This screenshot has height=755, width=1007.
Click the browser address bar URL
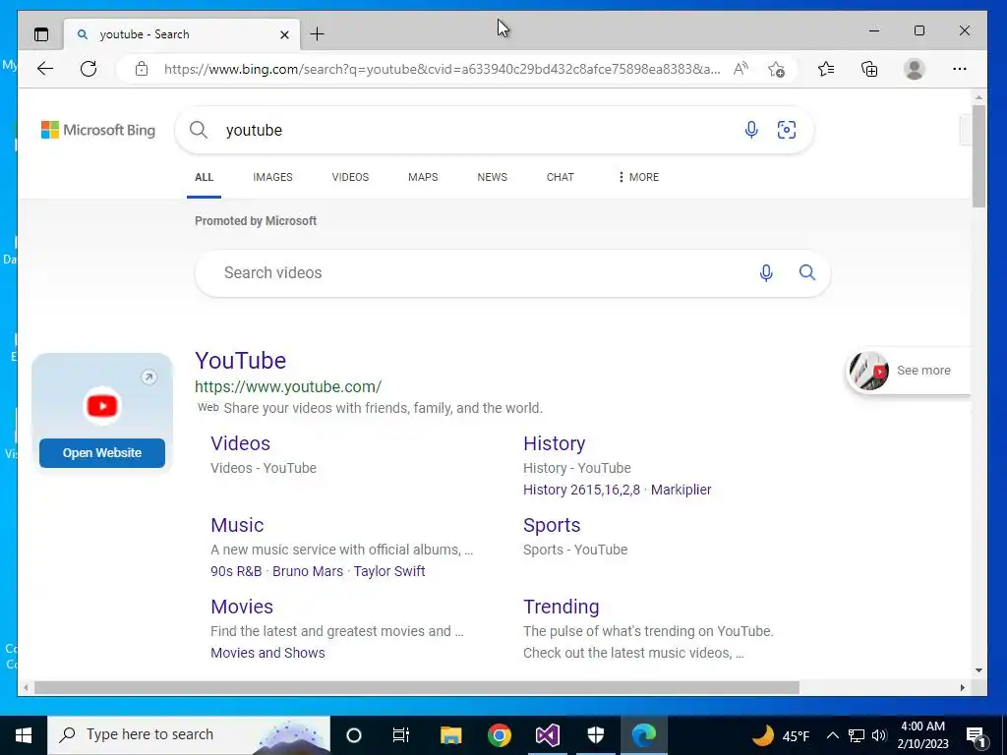point(442,69)
